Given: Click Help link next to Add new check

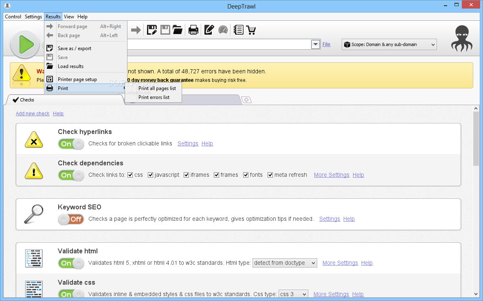Looking at the screenshot, I should pos(58,114).
